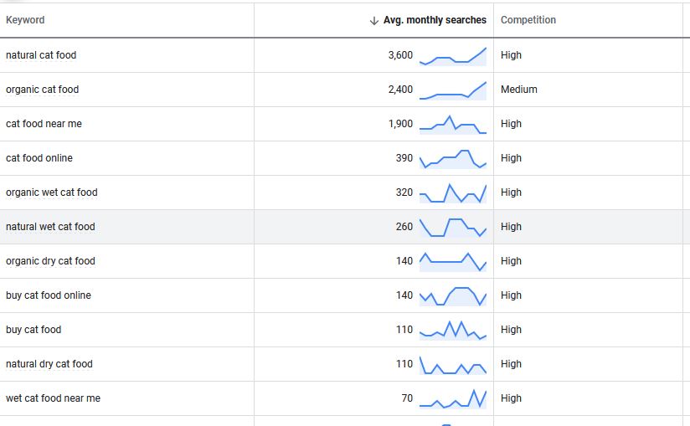Sort by the Competition column header
The image size is (690, 426).
[528, 20]
